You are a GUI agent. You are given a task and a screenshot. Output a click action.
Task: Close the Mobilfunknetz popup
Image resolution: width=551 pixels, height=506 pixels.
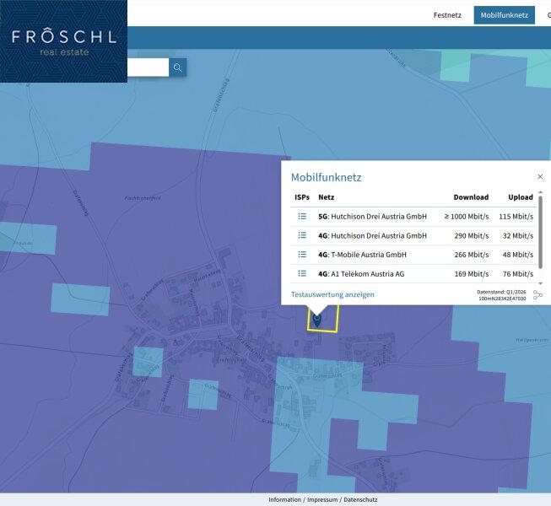click(540, 176)
